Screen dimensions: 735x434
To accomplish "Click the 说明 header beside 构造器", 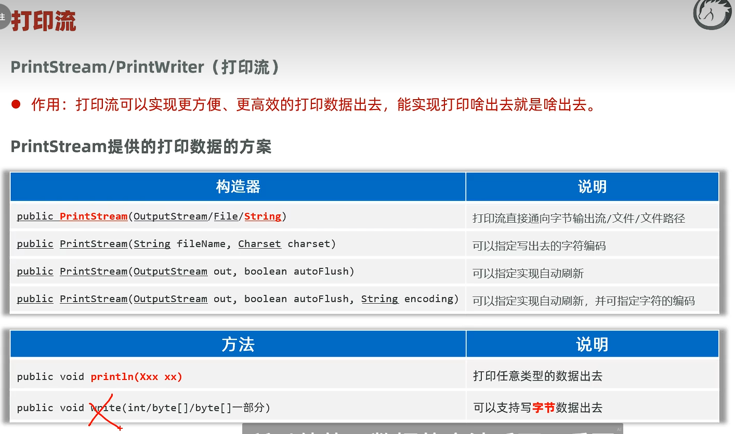I will (x=593, y=187).
